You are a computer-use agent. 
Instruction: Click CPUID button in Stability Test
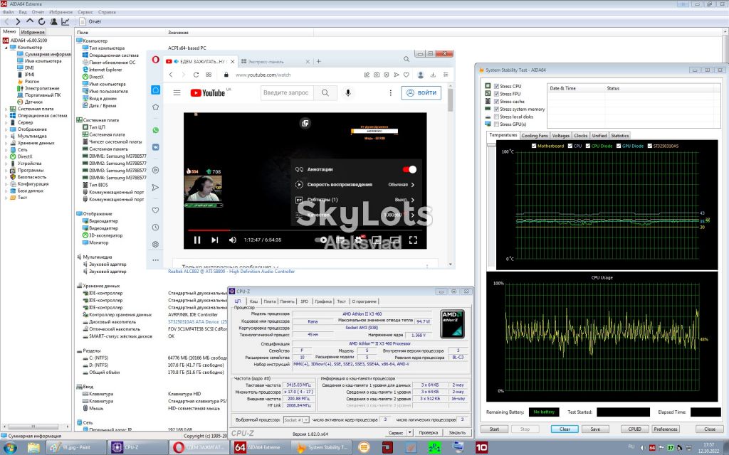tap(634, 429)
